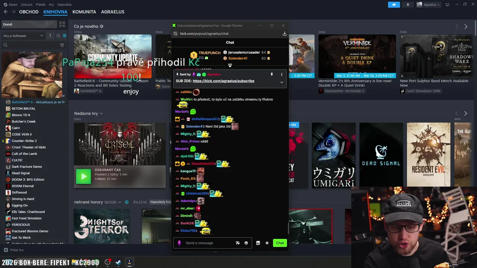
Task: Open text formatting icon in the chat box
Action: coord(237,243)
